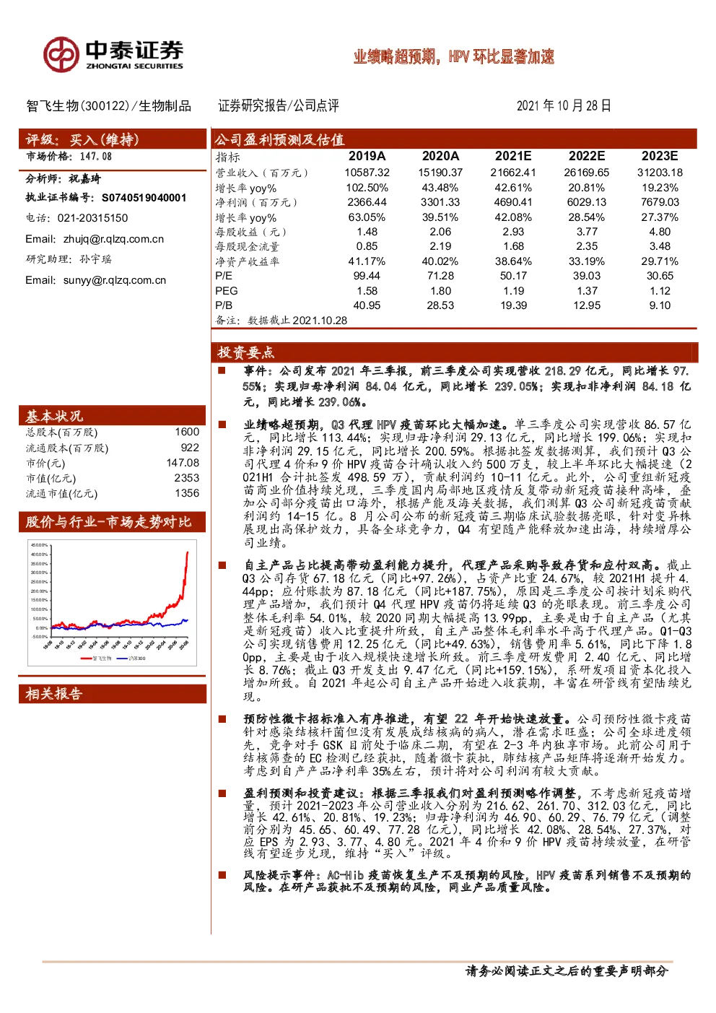Click P/B value 40.95

point(367,305)
